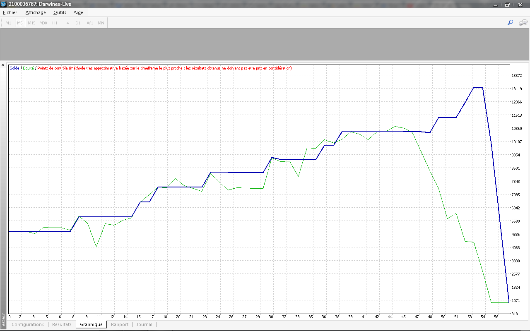Click the application icon in title bar
The image size is (530, 331).
click(4, 5)
